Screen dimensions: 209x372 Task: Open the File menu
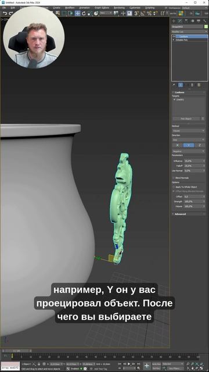tap(4, 8)
